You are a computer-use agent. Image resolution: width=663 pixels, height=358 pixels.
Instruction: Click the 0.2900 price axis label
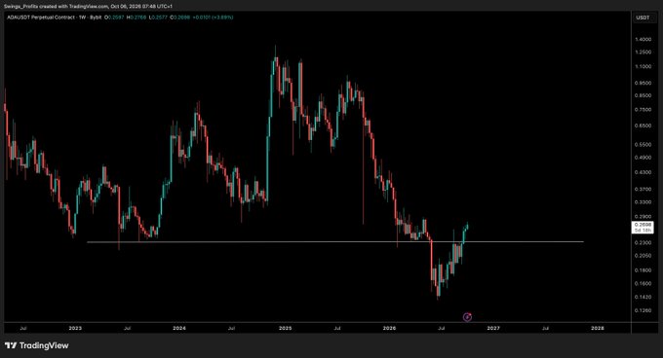(x=643, y=216)
